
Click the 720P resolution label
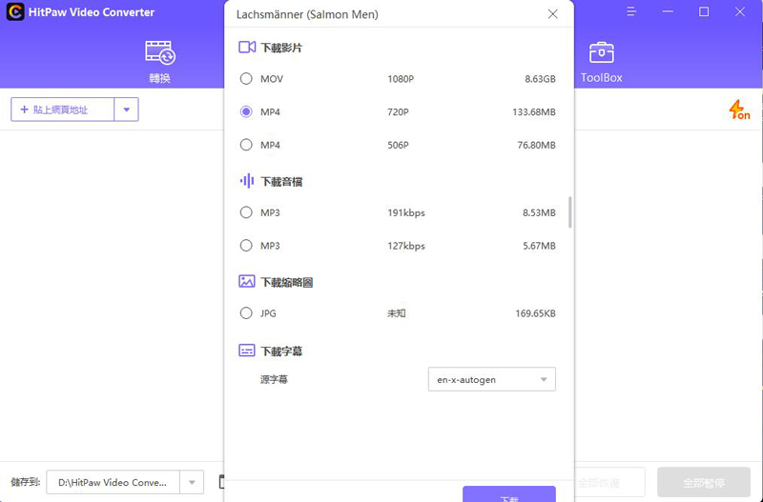tap(398, 111)
